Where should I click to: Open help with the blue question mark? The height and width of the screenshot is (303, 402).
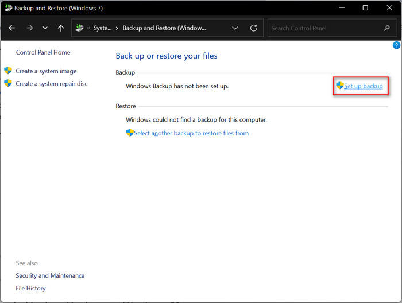396,45
